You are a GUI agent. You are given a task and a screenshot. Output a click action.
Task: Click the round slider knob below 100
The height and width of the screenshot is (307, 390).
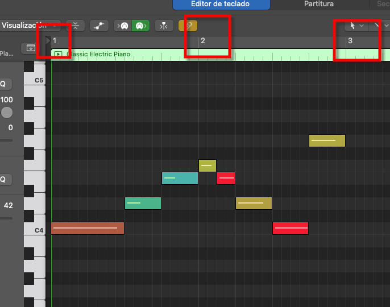click(7, 113)
